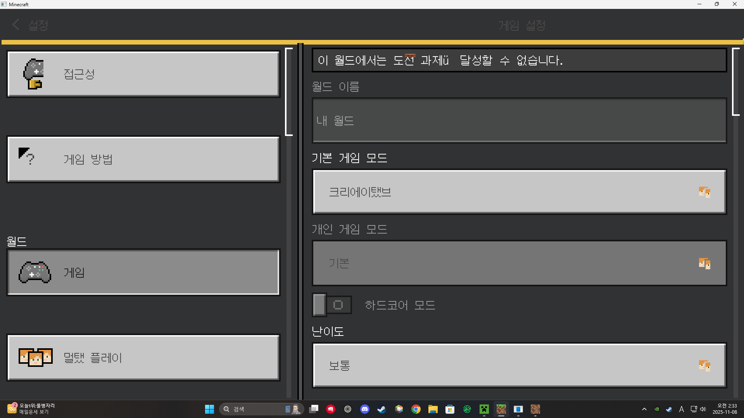Click the 월드 이름 field containing 내 월드
Screen dimensions: 744x418
[x=519, y=120]
